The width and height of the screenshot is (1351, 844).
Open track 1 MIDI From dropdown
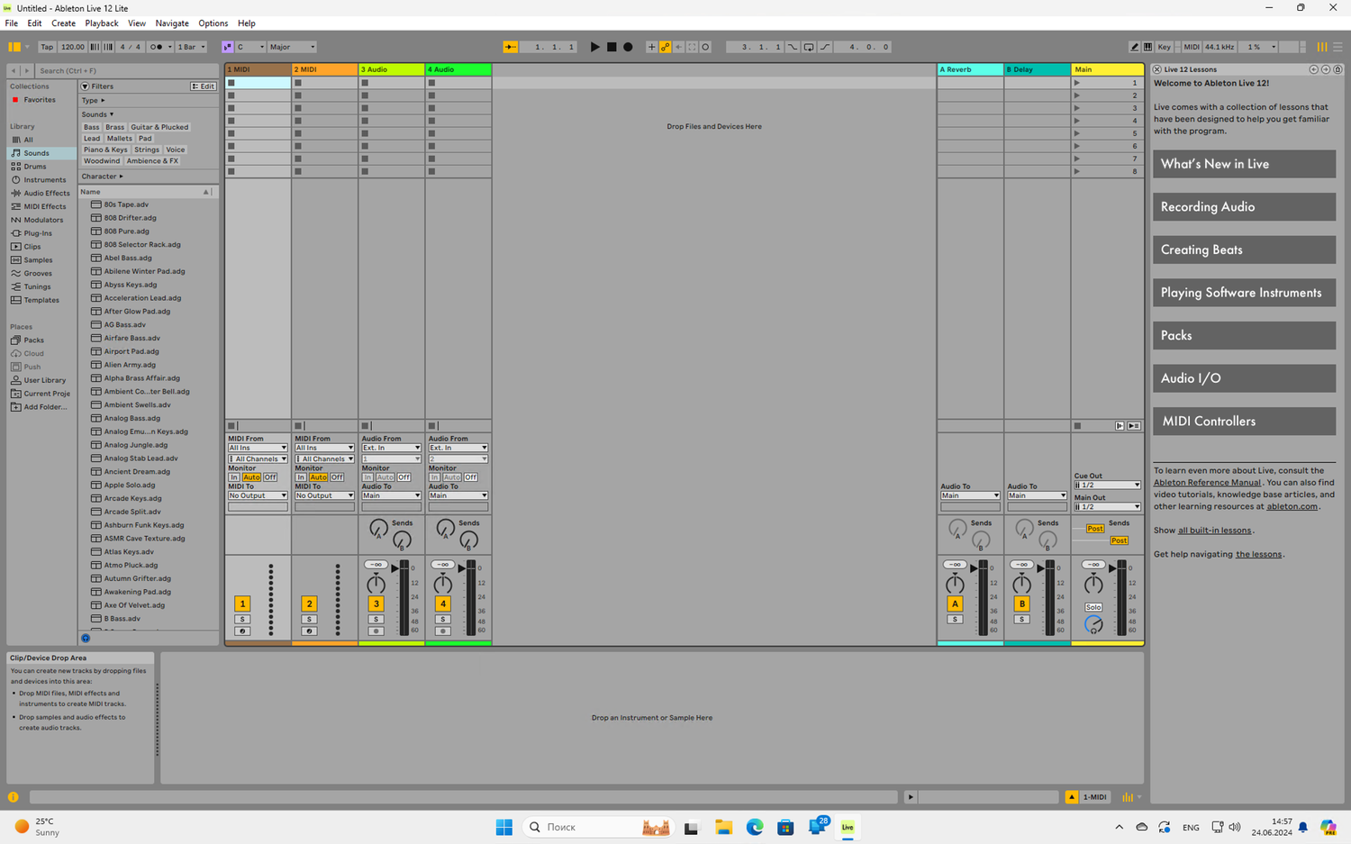coord(258,448)
